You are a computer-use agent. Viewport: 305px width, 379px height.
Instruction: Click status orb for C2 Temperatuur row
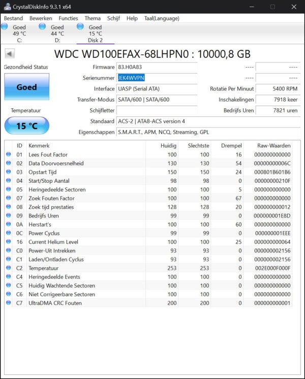[9, 268]
